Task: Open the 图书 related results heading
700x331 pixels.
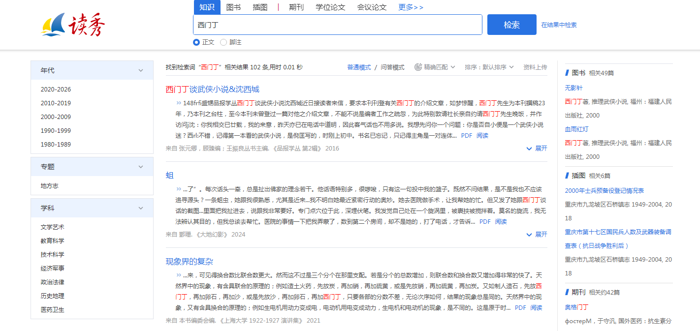Action: pyautogui.click(x=578, y=73)
